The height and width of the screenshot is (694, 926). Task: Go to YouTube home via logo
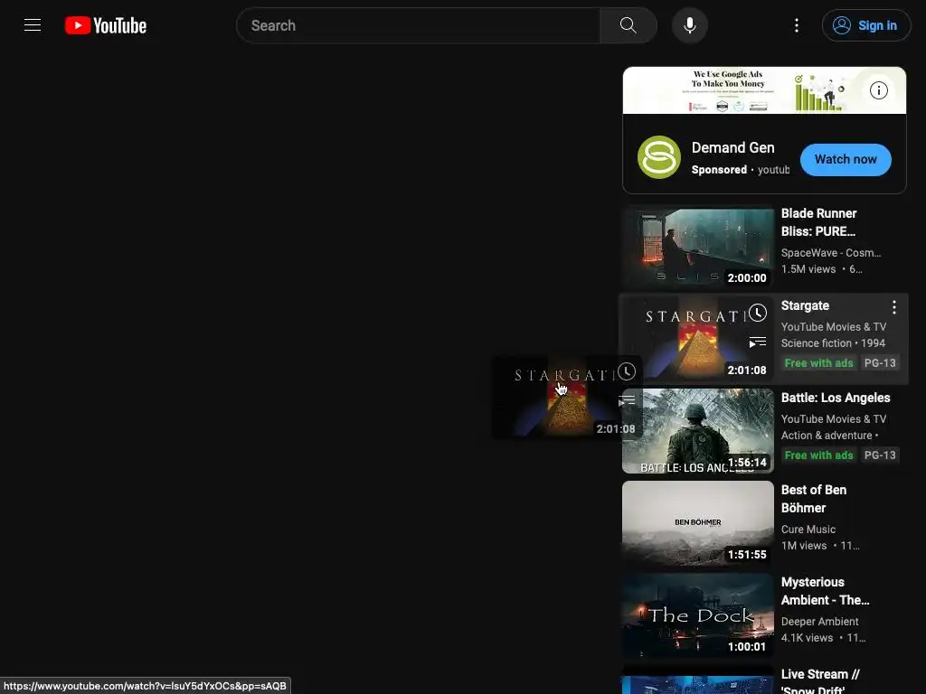click(106, 25)
